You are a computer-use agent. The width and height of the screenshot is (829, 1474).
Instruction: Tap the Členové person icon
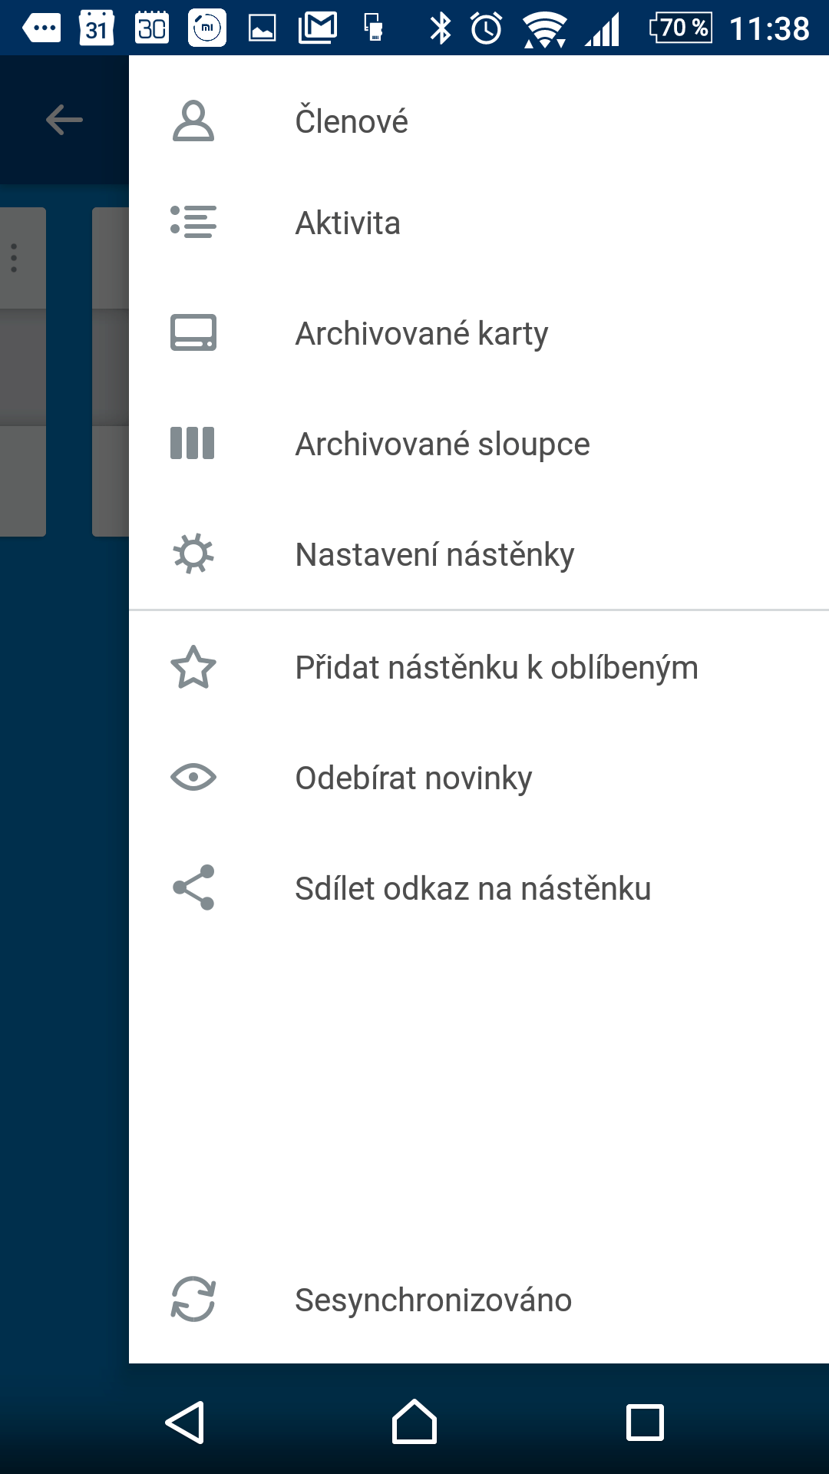(193, 121)
